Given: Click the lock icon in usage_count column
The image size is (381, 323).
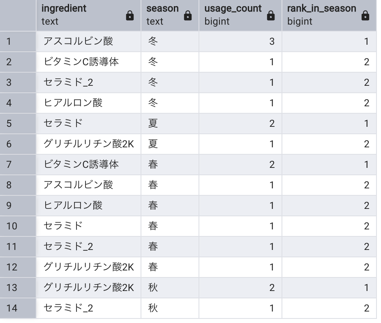Looking at the screenshot, I should click(271, 16).
